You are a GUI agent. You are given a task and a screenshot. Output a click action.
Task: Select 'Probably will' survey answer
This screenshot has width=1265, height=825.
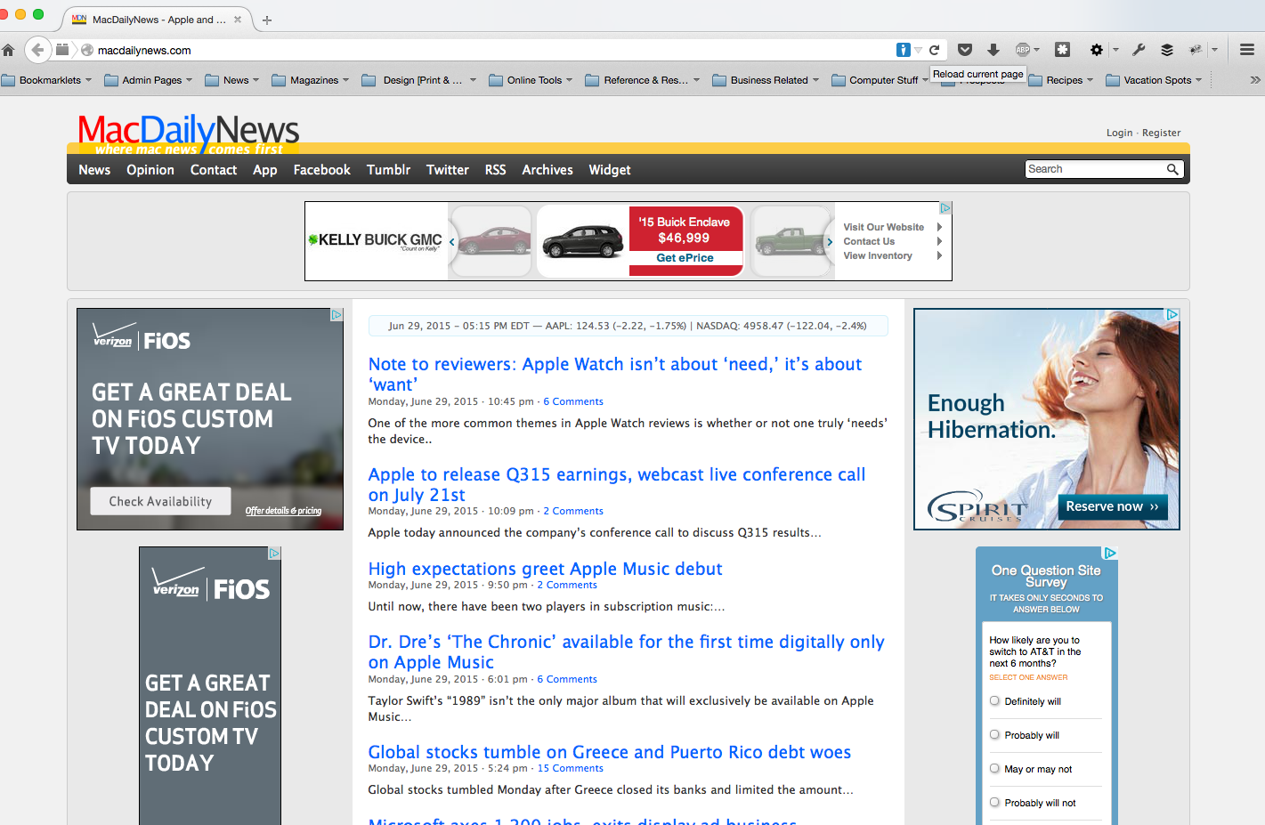(994, 735)
